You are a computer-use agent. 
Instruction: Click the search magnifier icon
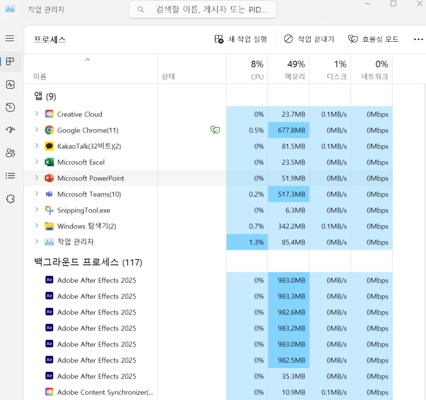pos(141,10)
